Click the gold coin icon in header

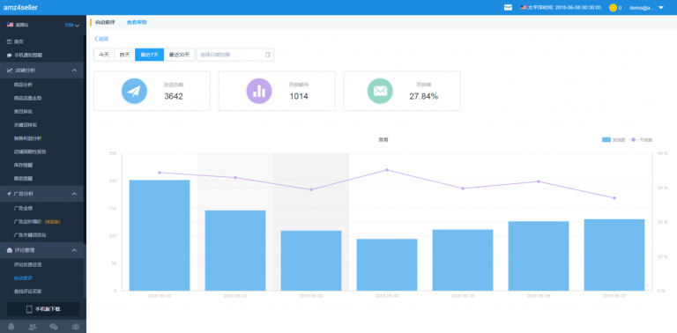pyautogui.click(x=613, y=7)
